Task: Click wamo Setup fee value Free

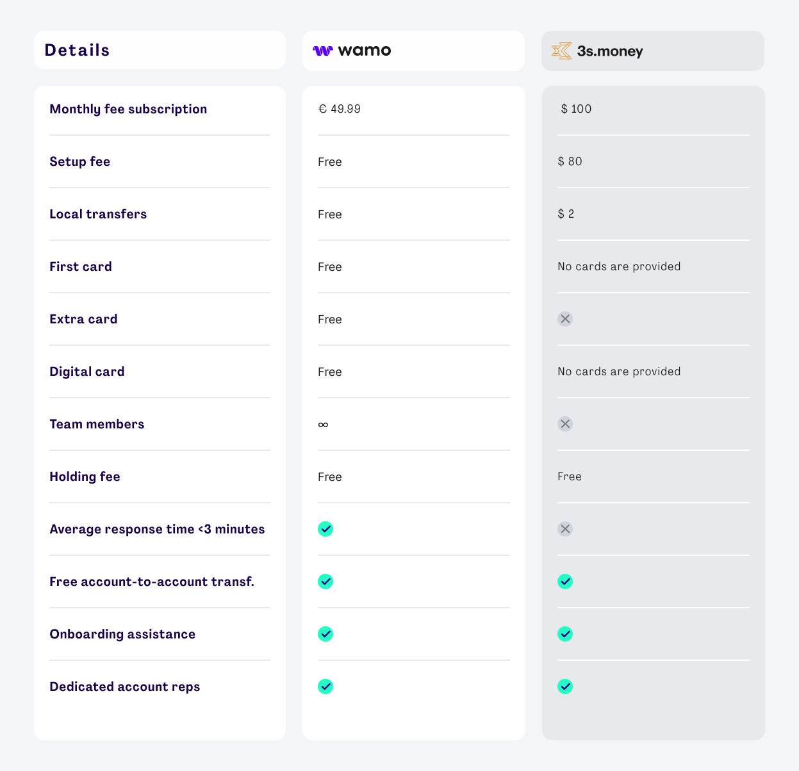Action: coord(330,162)
